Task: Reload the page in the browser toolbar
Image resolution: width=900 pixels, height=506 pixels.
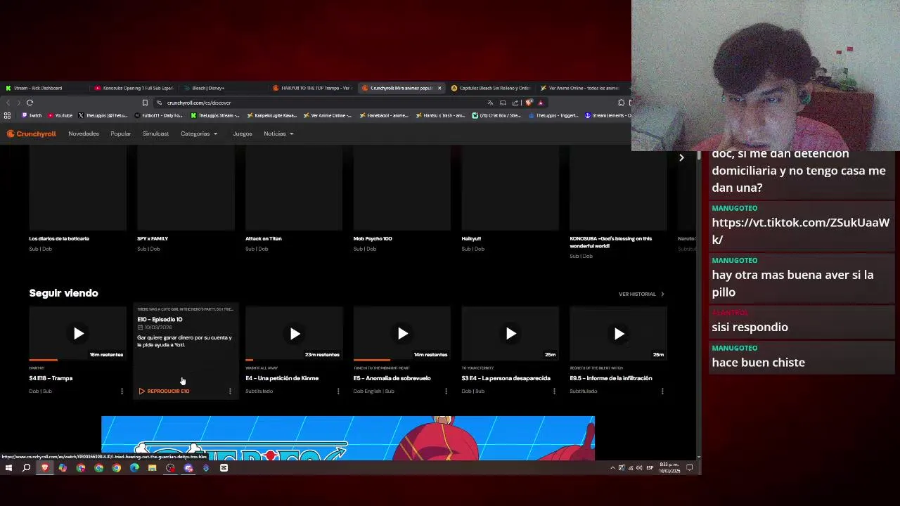Action: (30, 103)
